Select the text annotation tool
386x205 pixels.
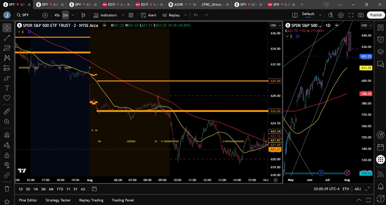point(7,88)
